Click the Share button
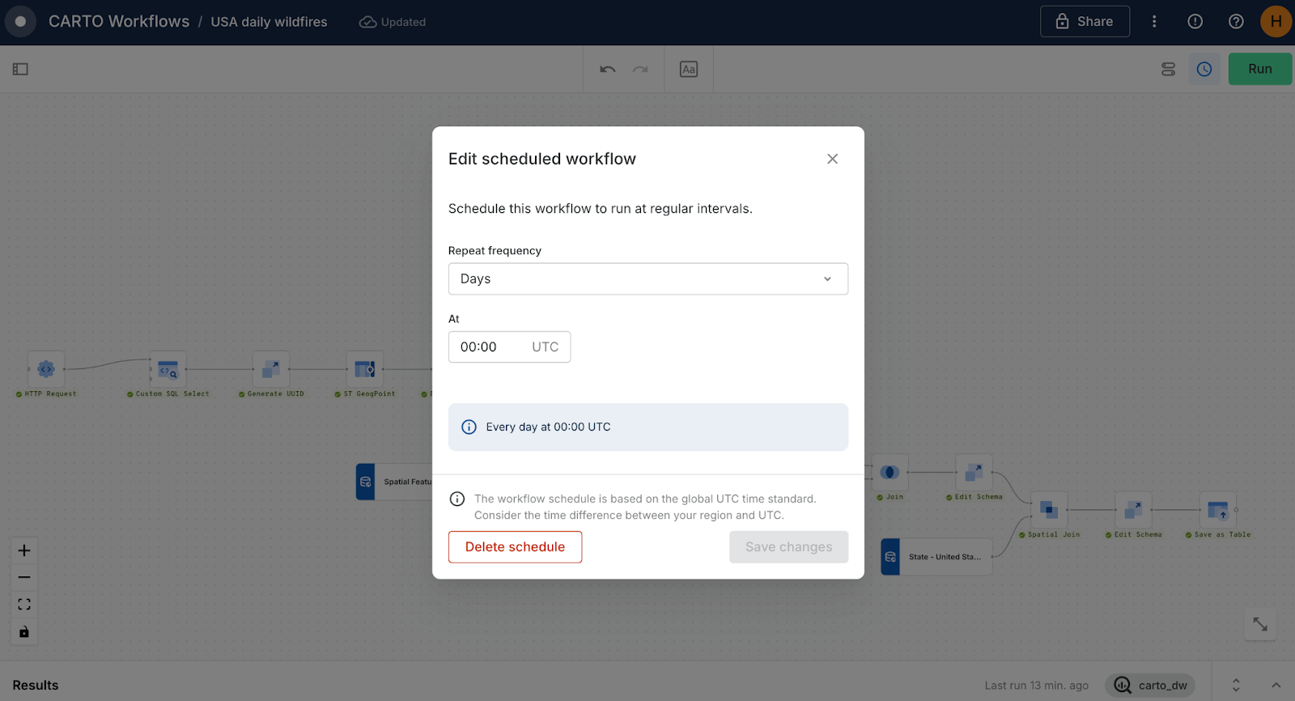The width and height of the screenshot is (1295, 701). coord(1085,22)
